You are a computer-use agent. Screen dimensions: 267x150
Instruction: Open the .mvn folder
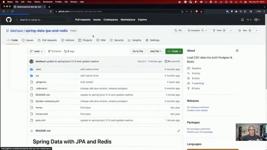click(x=38, y=69)
